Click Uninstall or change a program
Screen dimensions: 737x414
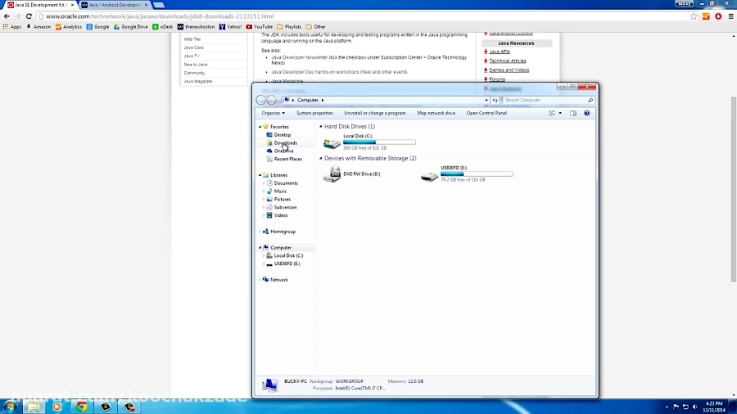click(374, 113)
